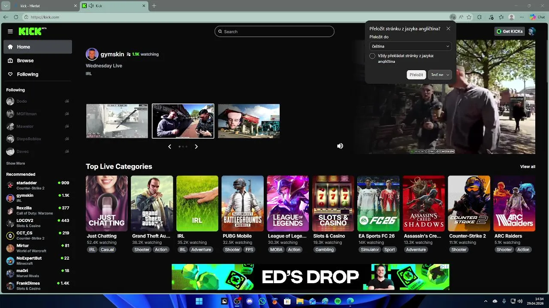Click the address bar URL kick.com
The image size is (549, 308).
45,17
